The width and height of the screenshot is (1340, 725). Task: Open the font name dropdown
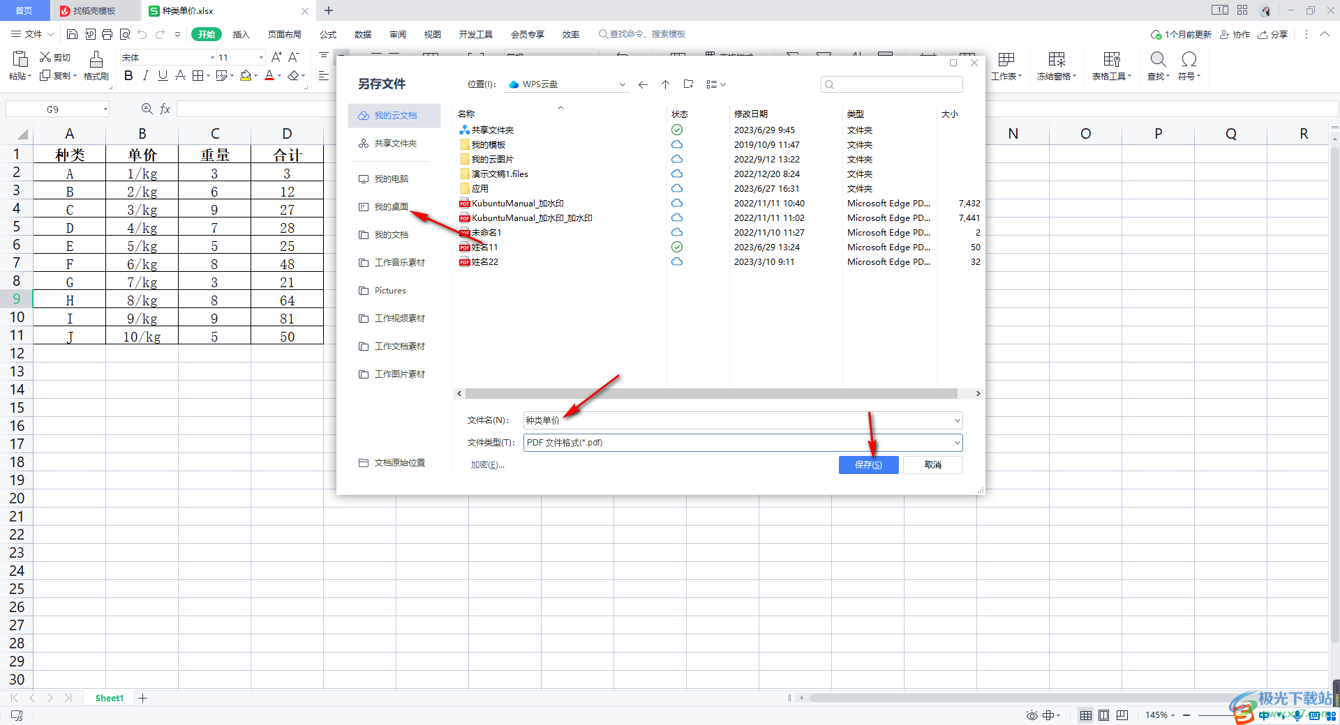[212, 57]
